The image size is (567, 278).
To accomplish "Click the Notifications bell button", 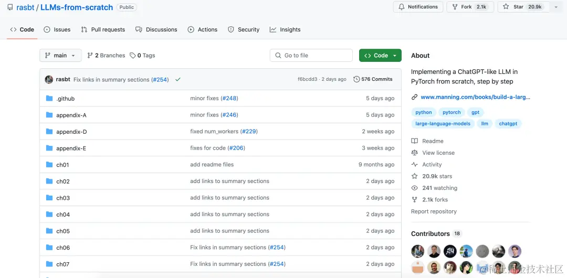I will [418, 7].
